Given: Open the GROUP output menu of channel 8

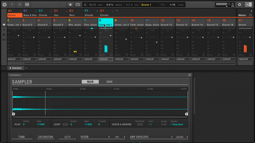Looking at the screenshot, I should pyautogui.click(x=106, y=59).
